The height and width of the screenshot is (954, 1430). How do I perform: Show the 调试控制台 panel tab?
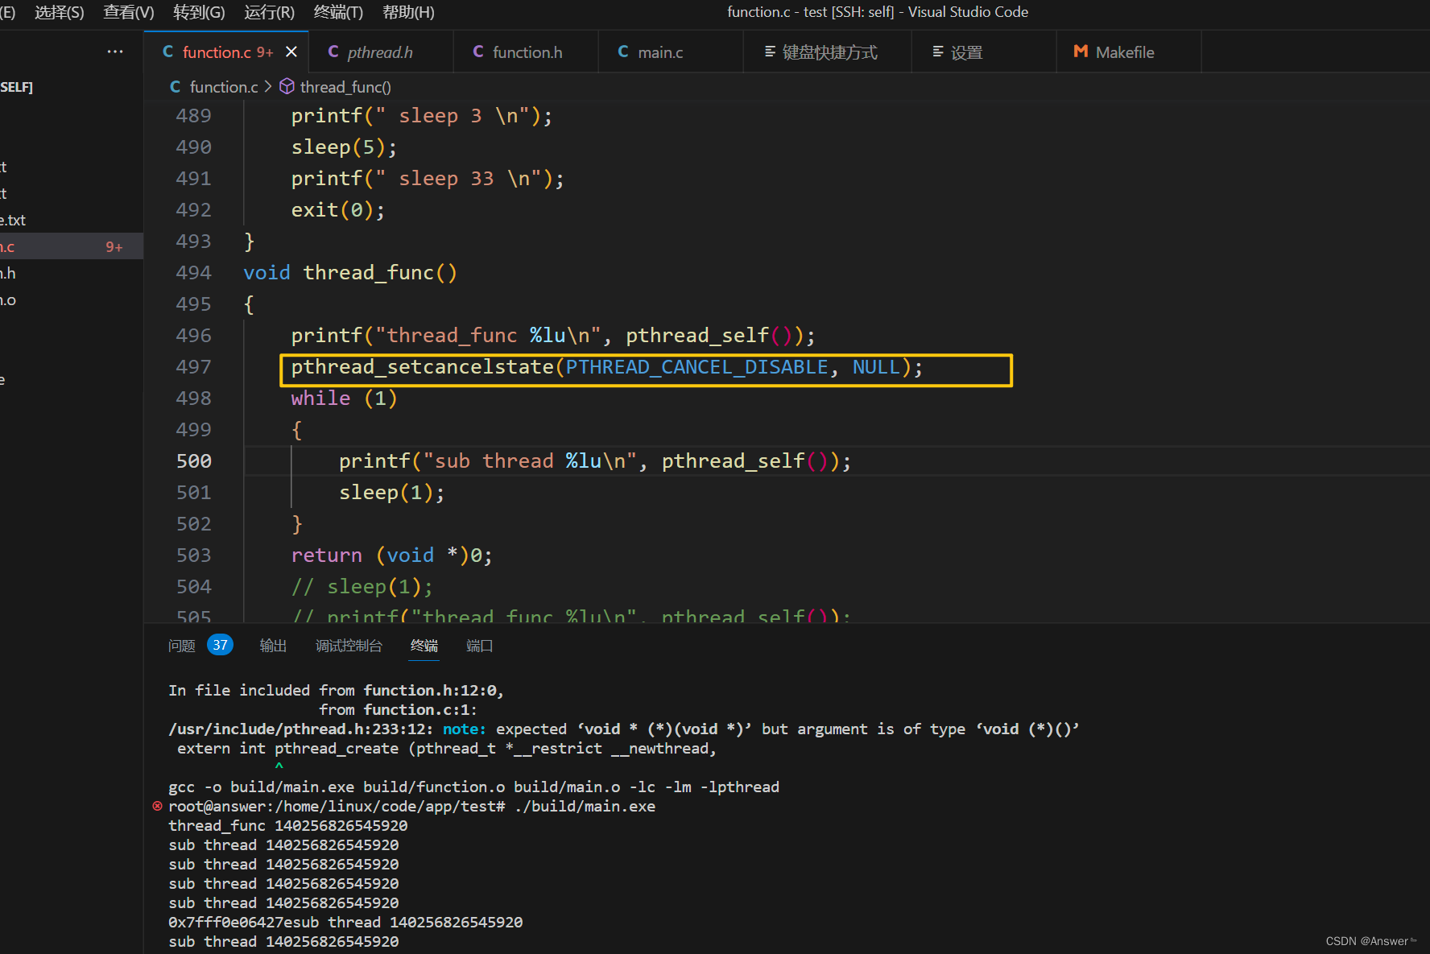pos(349,646)
